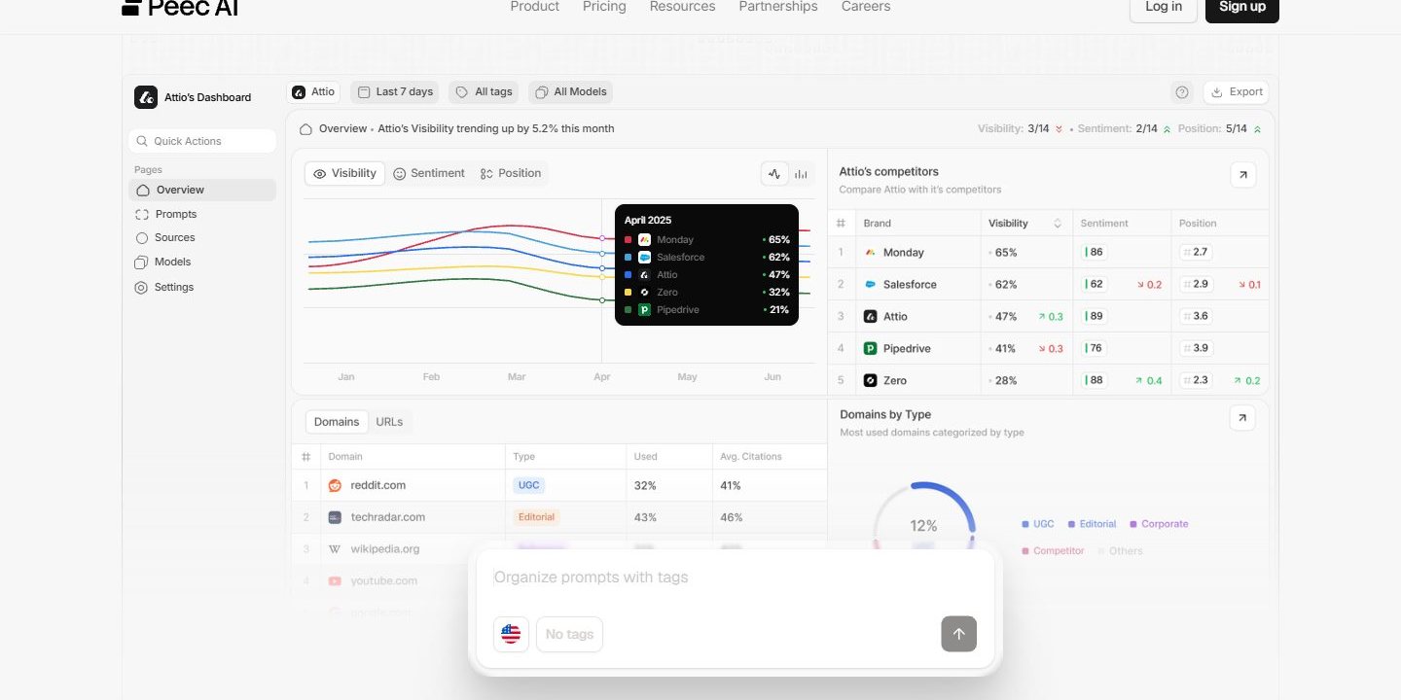The width and height of the screenshot is (1401, 700).
Task: Click the No tags button
Action: click(569, 635)
